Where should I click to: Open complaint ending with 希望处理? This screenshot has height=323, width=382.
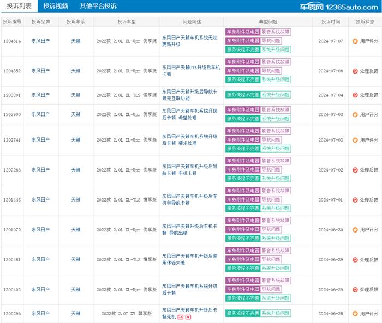(x=190, y=114)
